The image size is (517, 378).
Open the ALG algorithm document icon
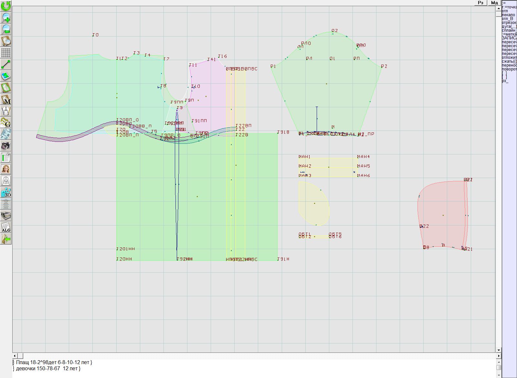click(x=6, y=227)
